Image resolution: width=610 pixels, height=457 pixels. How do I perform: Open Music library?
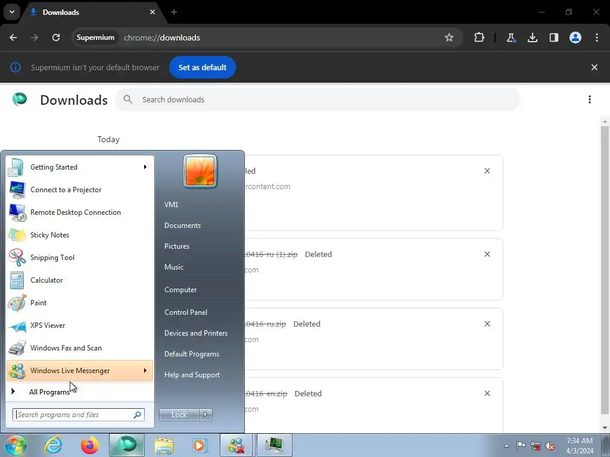pyautogui.click(x=173, y=267)
